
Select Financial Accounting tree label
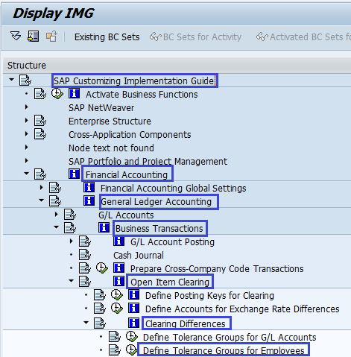pos(127,175)
